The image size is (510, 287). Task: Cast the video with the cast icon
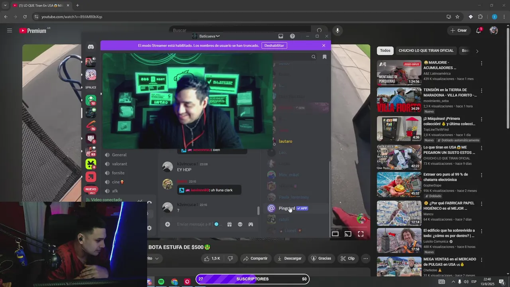click(x=348, y=234)
